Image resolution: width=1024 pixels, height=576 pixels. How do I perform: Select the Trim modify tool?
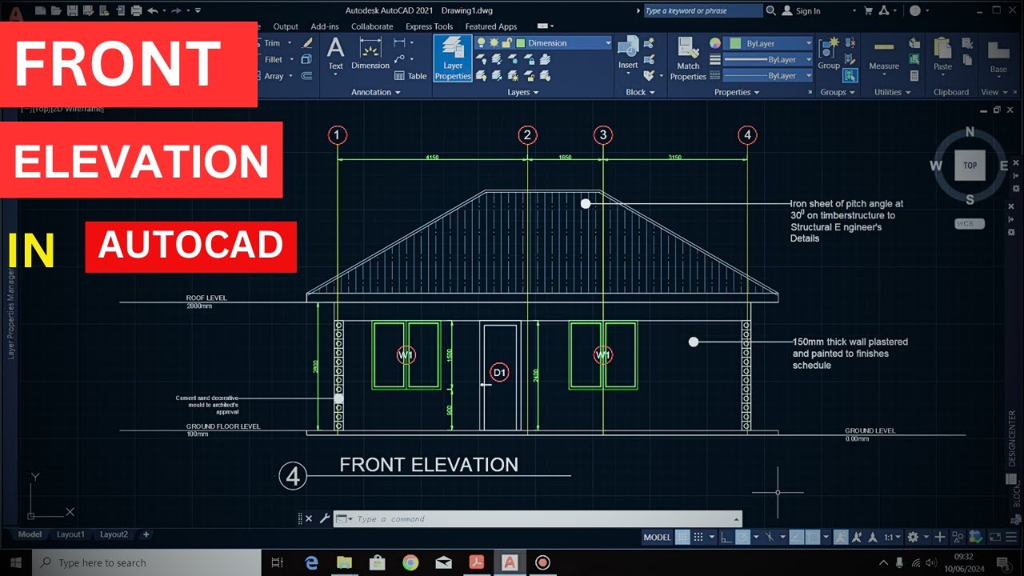(x=273, y=43)
